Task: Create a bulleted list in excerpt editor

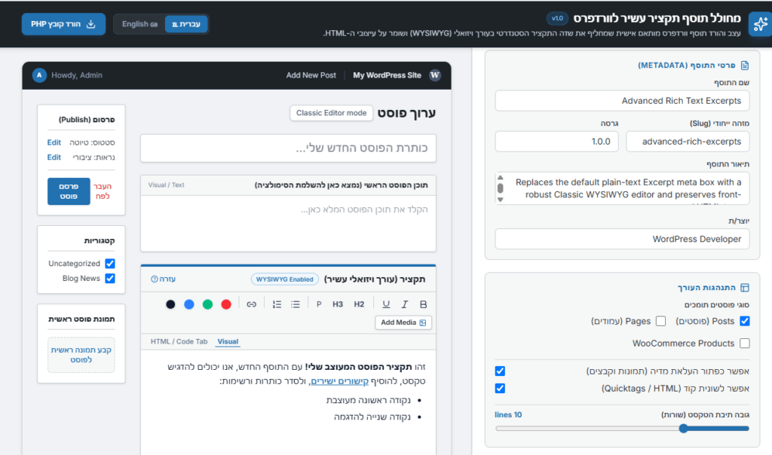Action: click(x=296, y=304)
